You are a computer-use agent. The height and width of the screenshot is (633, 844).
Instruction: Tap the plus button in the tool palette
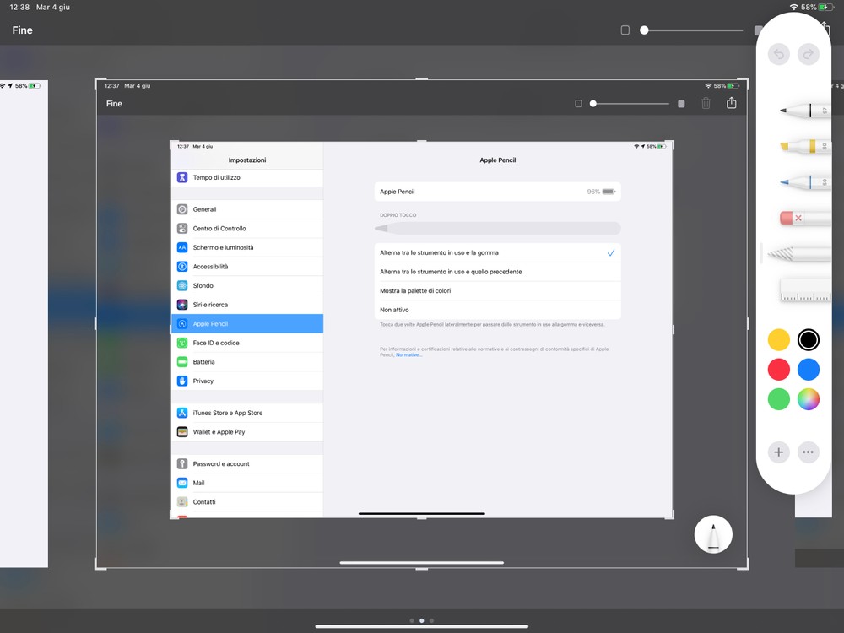point(778,452)
